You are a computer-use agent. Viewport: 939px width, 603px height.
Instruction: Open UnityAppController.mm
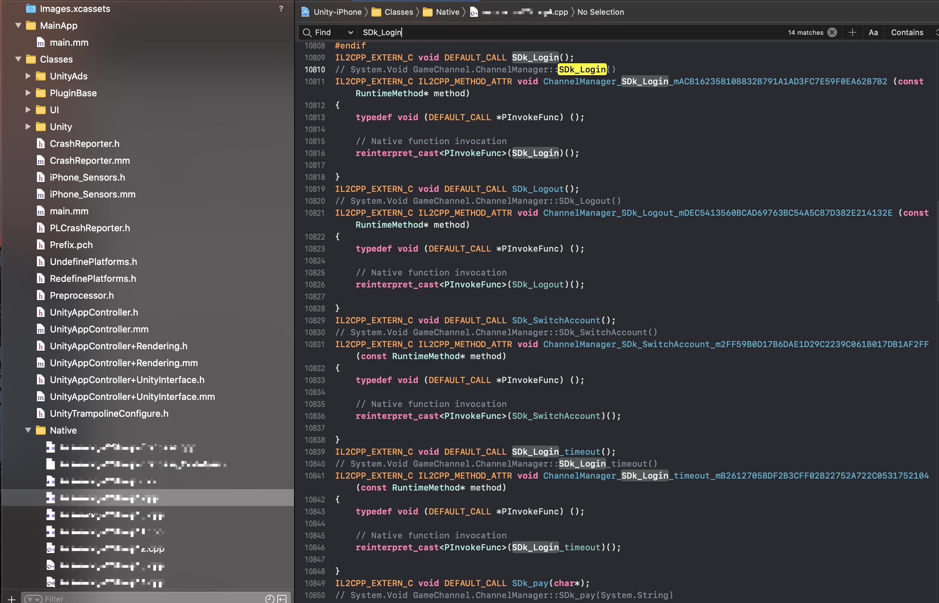pyautogui.click(x=99, y=329)
